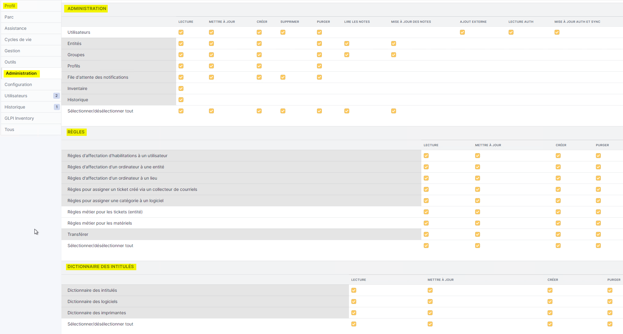
Task: Open the Parc tab in sidebar
Action: [x=9, y=17]
